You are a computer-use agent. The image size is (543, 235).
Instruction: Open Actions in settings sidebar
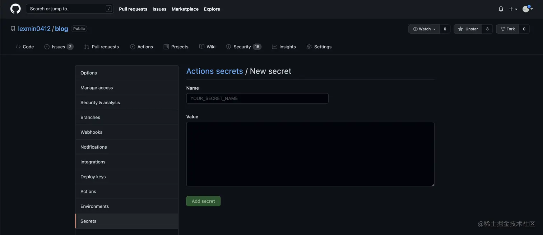point(127,192)
